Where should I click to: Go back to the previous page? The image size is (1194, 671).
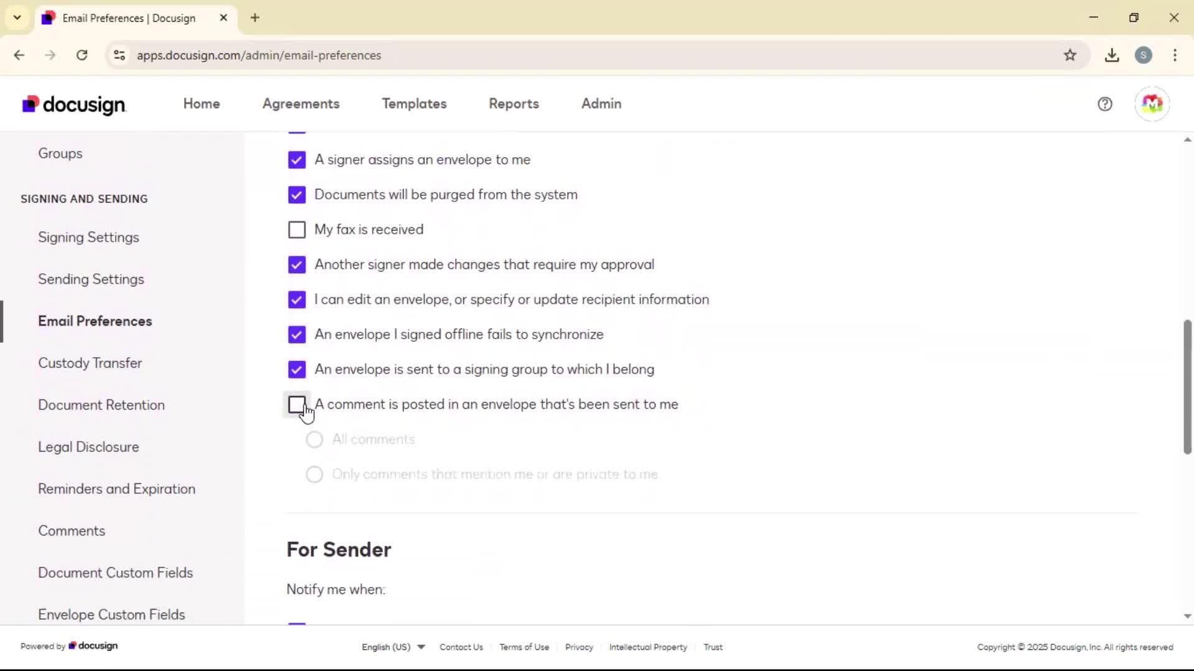[x=19, y=55]
